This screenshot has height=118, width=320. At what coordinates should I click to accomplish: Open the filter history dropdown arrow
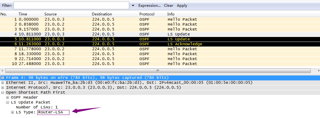point(133,6)
